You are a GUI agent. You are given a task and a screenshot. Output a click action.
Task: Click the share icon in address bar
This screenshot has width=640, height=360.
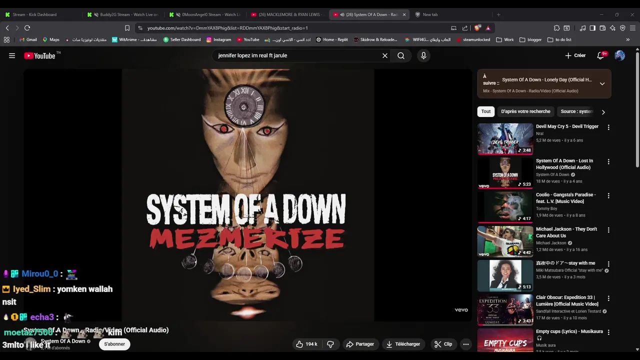point(465,28)
